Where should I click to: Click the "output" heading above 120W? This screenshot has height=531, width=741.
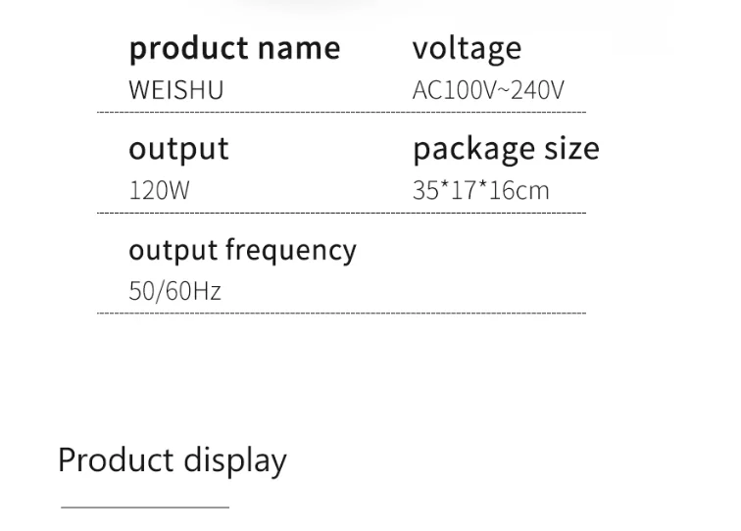pyautogui.click(x=178, y=149)
